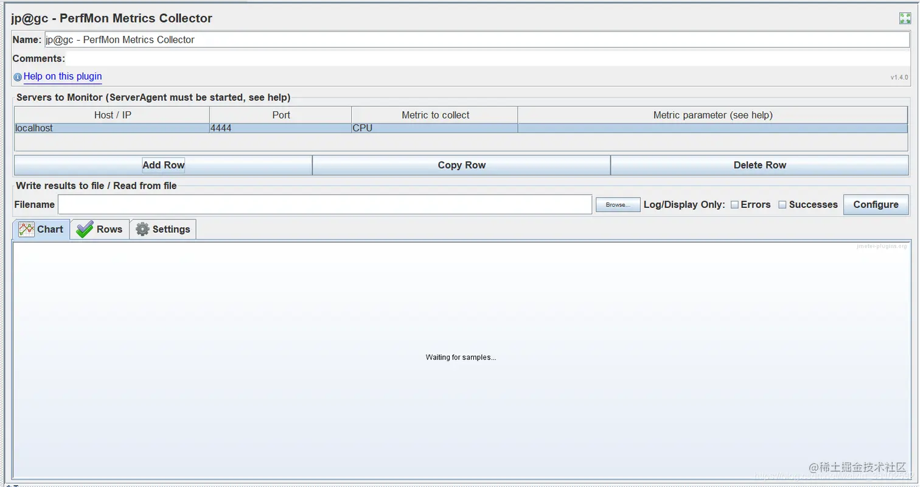Click the Browse... button
This screenshot has width=920, height=487.
[x=618, y=205]
